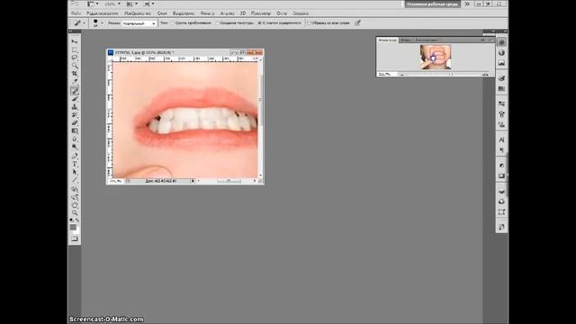Open the Paragraph panel icon in the dock

click(x=502, y=150)
